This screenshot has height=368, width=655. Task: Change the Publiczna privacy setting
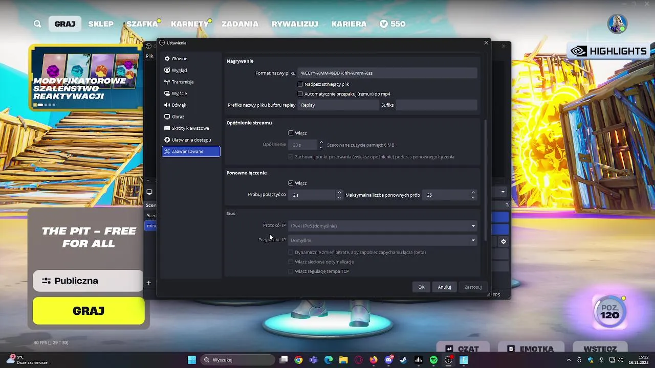(88, 281)
